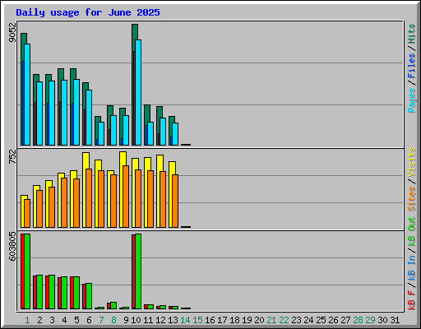Viewport: 421px width, 329px height.
Task: Click day 28 on the x-axis
Action: coord(358,320)
